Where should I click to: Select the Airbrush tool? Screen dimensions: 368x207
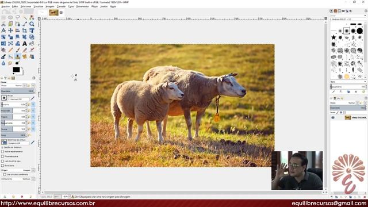coord(32,50)
